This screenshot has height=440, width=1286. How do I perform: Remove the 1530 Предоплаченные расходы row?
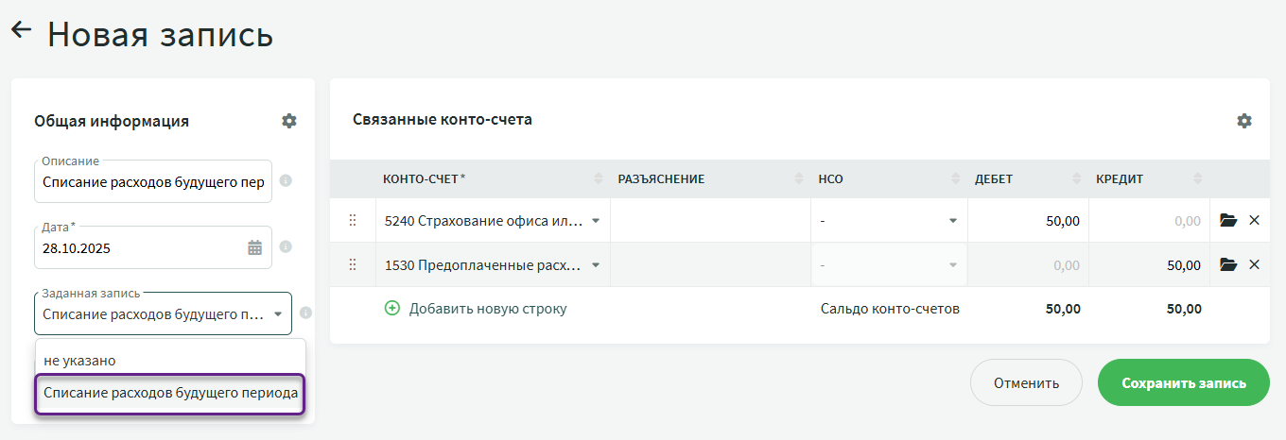(1255, 265)
